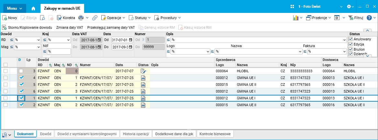
Task: Toggle the Edycja status checkbox
Action: pos(351,44)
